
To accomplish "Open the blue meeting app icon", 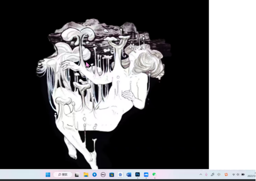I will coord(146,175).
